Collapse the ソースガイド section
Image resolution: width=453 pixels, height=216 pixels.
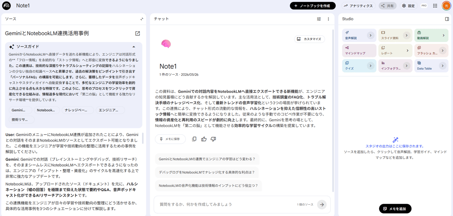coord(134,47)
